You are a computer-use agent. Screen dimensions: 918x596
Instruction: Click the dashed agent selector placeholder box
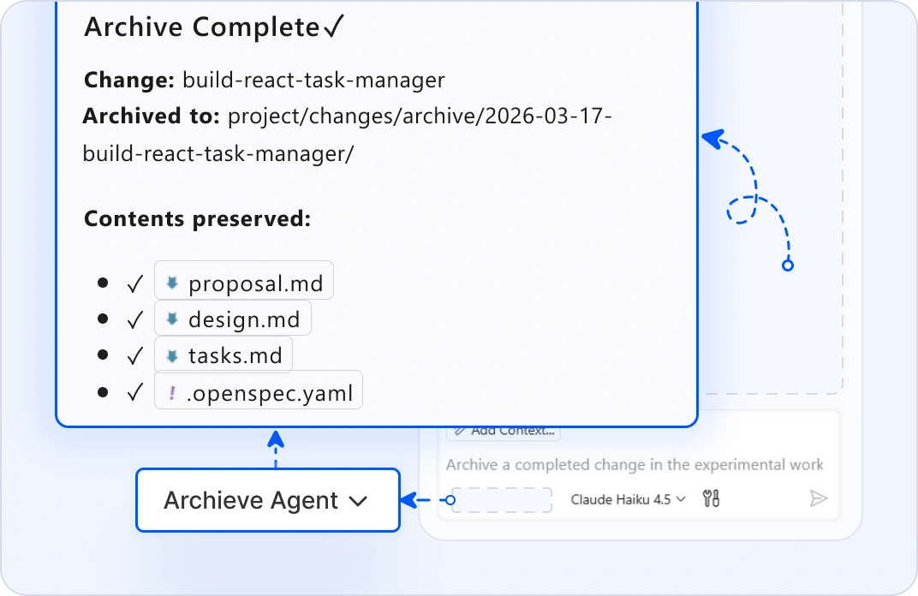point(502,499)
